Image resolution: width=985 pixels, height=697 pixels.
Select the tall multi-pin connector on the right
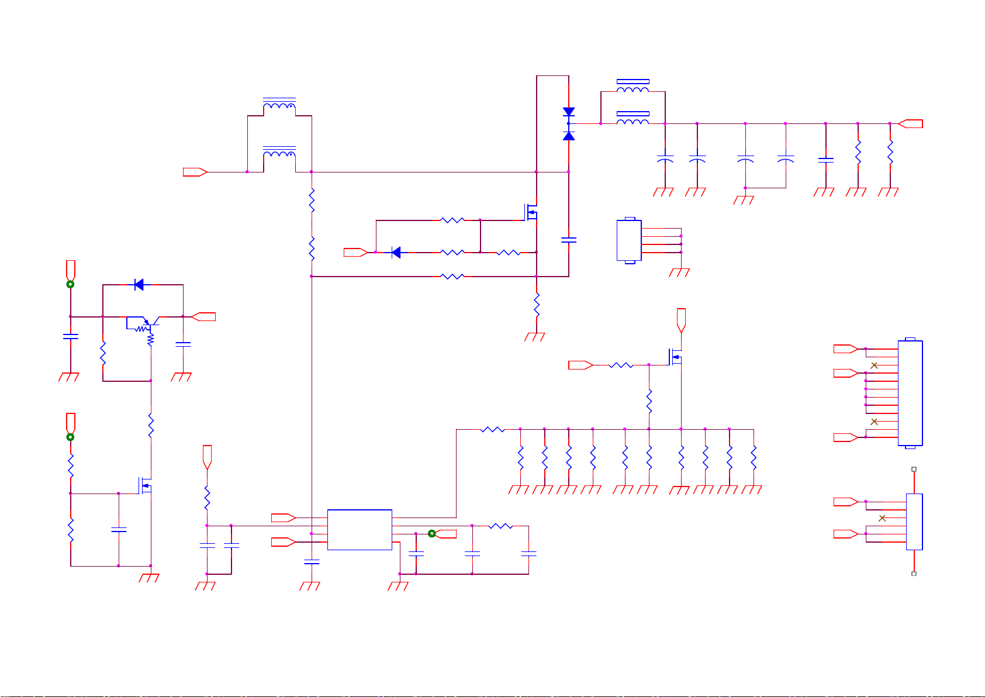coord(910,393)
